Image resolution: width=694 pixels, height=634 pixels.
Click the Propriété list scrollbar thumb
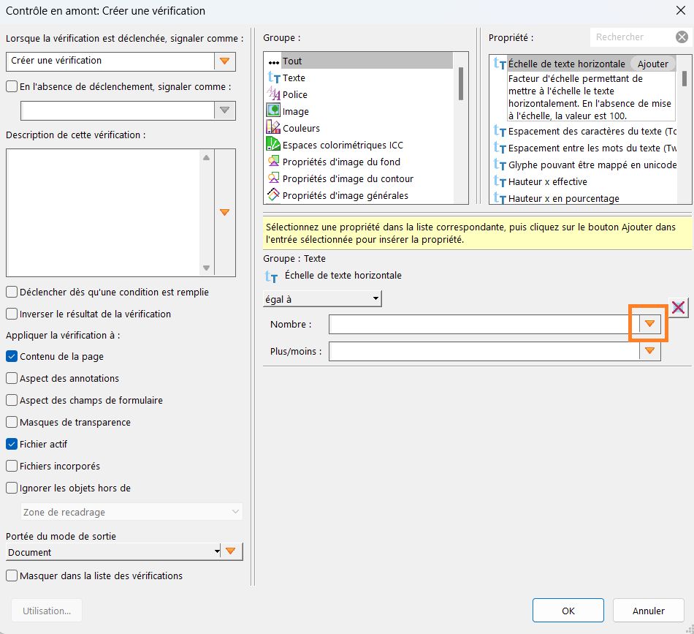[x=685, y=78]
